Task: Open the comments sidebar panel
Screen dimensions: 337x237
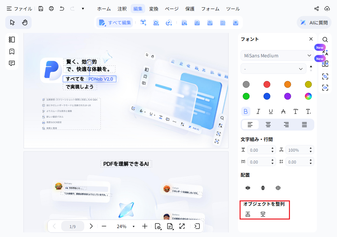Action: (12, 63)
